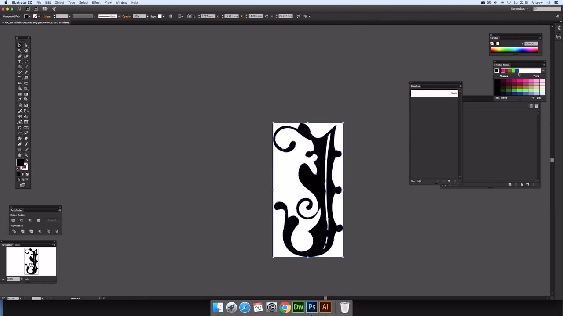Image resolution: width=563 pixels, height=316 pixels.
Task: Open the Pathfinder panel flyout menu
Action: click(x=60, y=210)
